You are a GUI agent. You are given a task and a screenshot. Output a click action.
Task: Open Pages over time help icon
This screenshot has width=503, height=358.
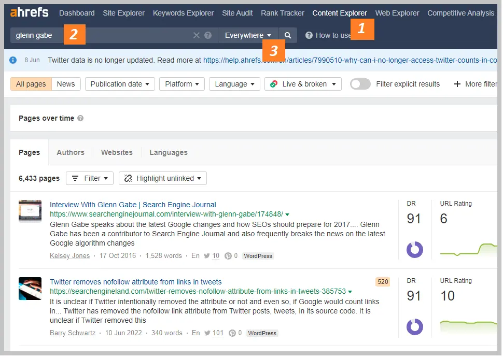(x=80, y=118)
